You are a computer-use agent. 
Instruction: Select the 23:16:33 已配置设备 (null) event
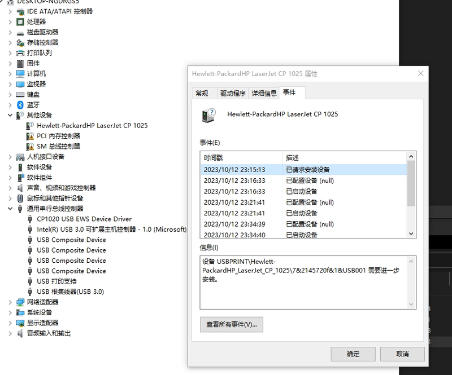click(x=304, y=181)
